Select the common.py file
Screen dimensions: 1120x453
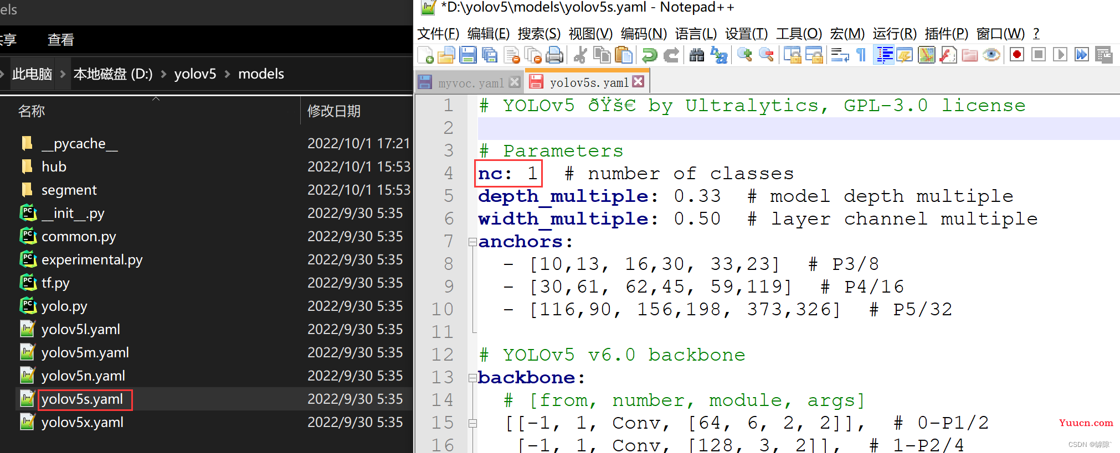pos(79,236)
